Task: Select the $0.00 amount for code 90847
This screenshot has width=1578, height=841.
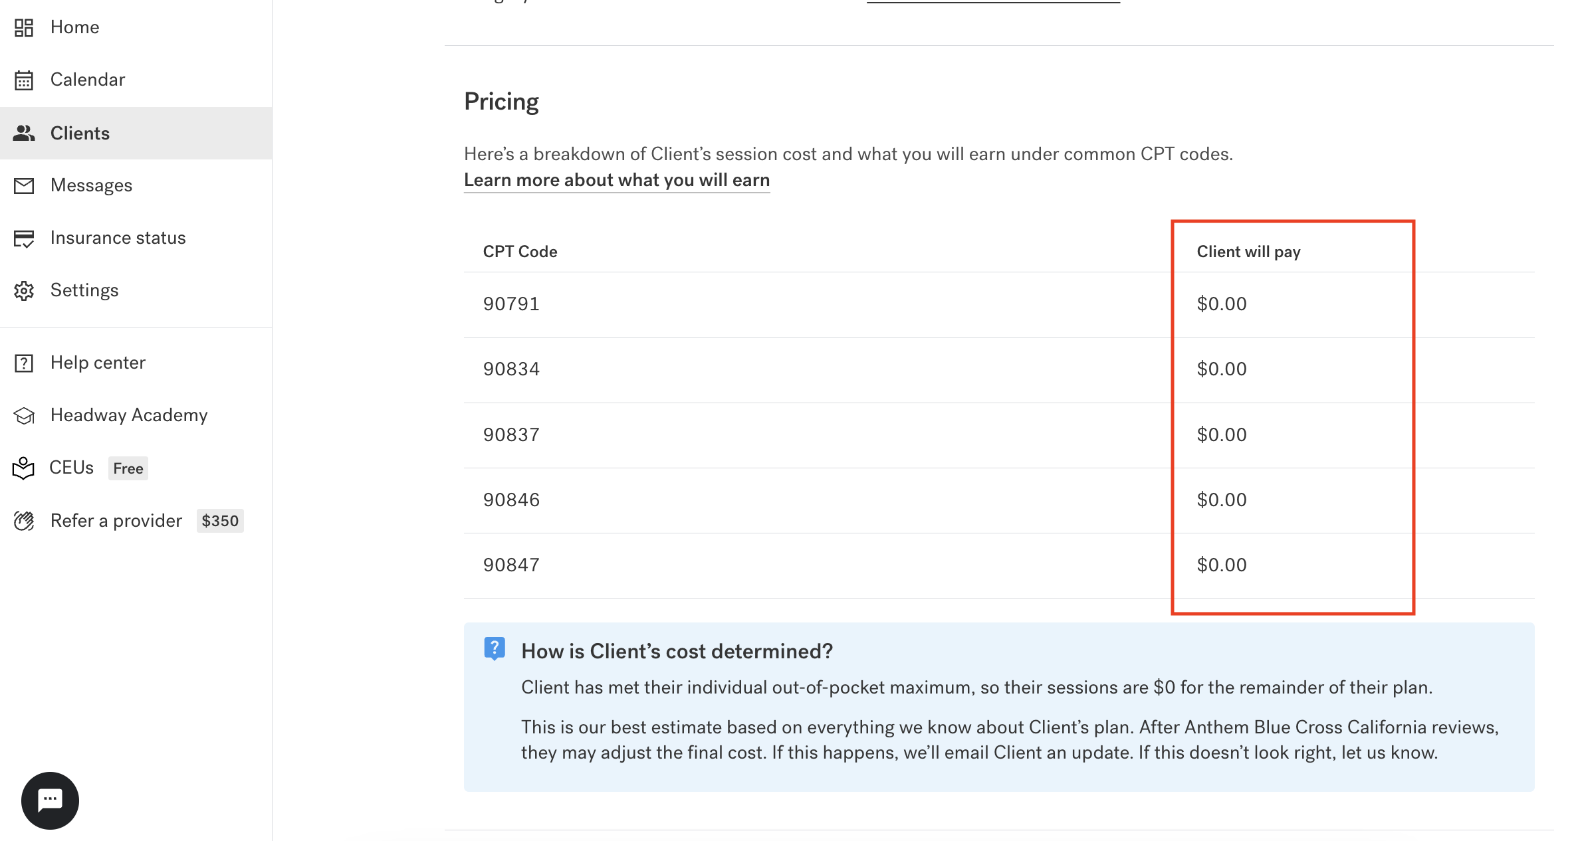Action: (1222, 565)
